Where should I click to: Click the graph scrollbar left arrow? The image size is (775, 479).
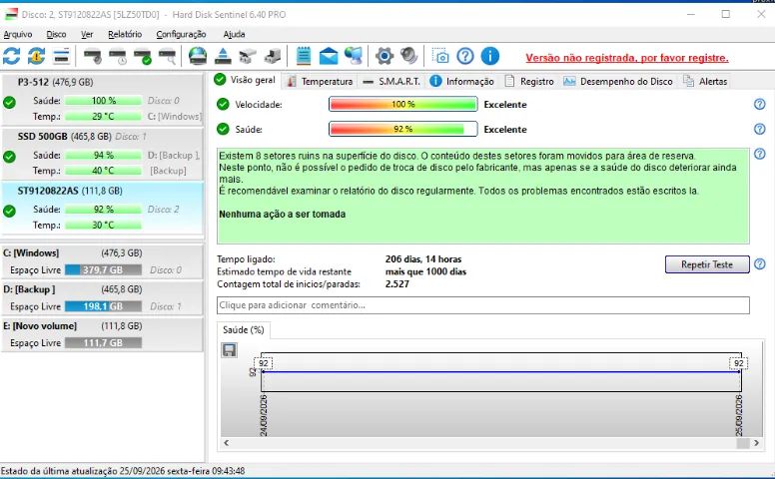pyautogui.click(x=227, y=443)
